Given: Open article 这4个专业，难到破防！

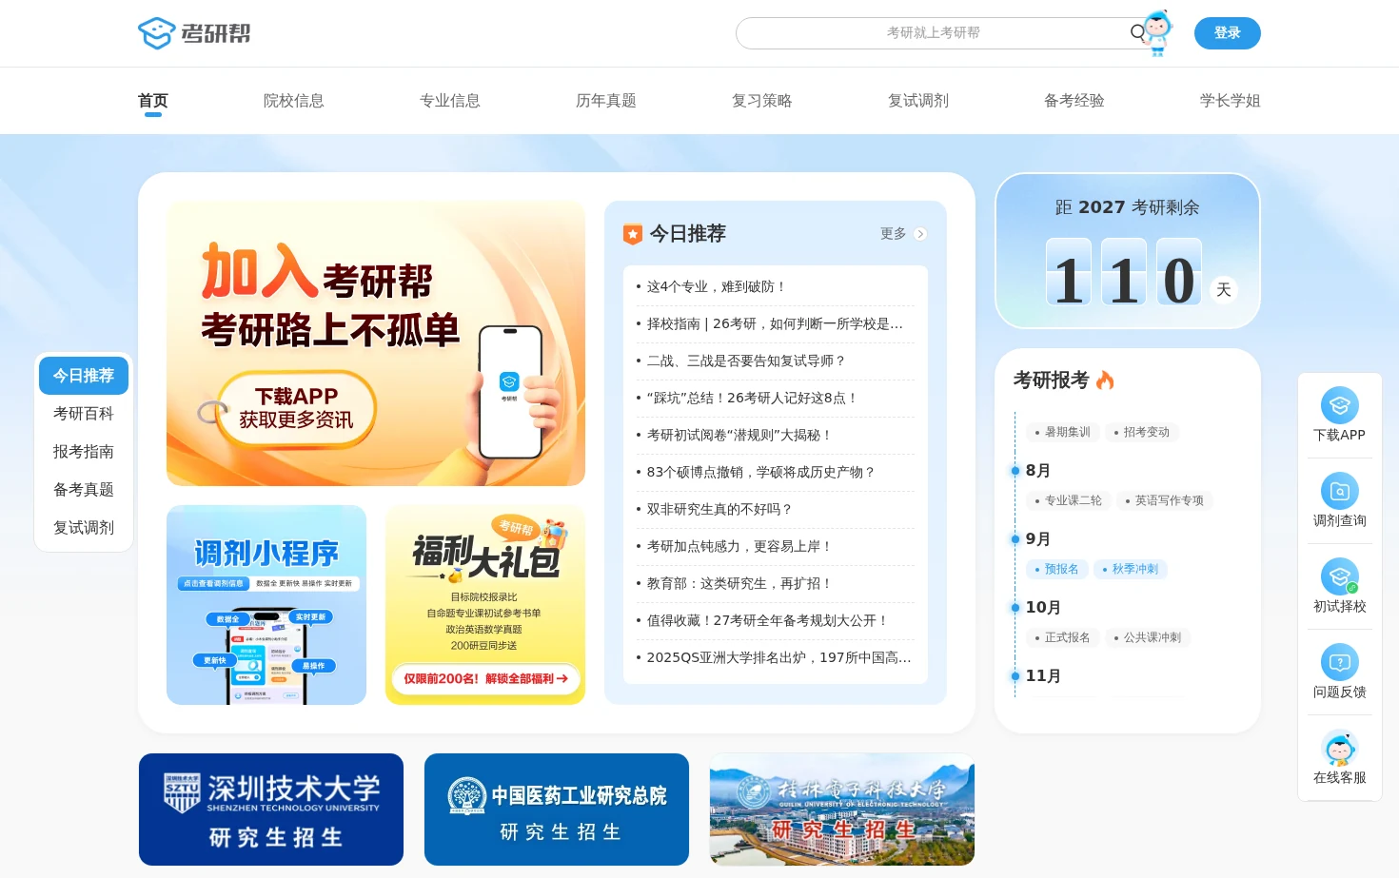Looking at the screenshot, I should [x=716, y=286].
